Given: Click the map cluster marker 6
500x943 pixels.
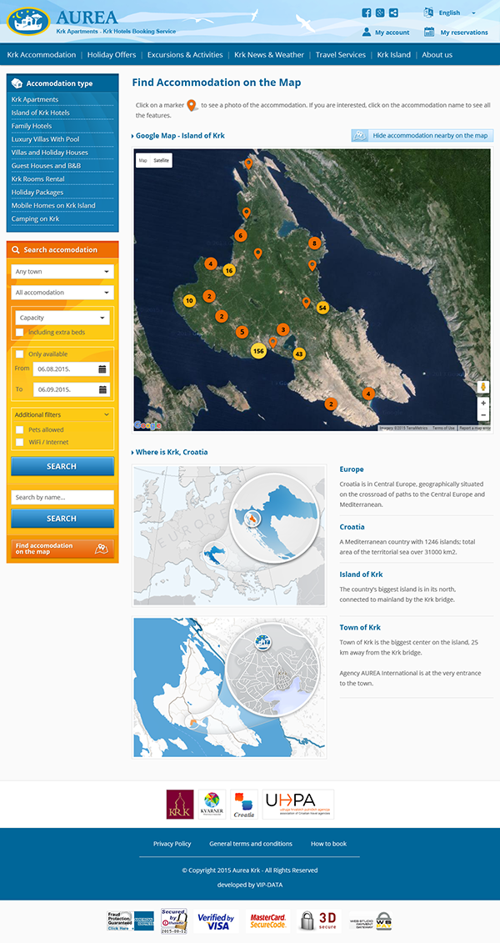Looking at the screenshot, I should [240, 236].
